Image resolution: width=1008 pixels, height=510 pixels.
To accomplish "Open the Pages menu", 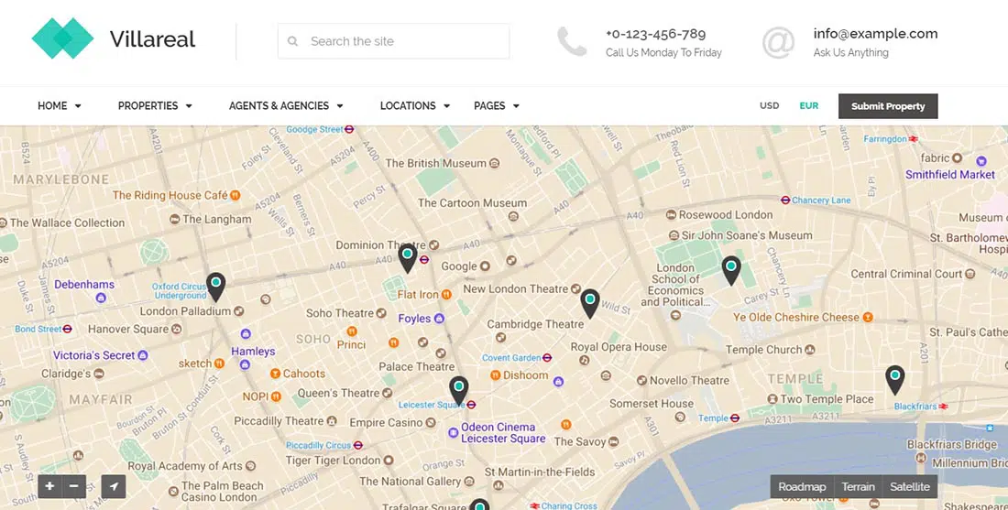I will point(496,106).
